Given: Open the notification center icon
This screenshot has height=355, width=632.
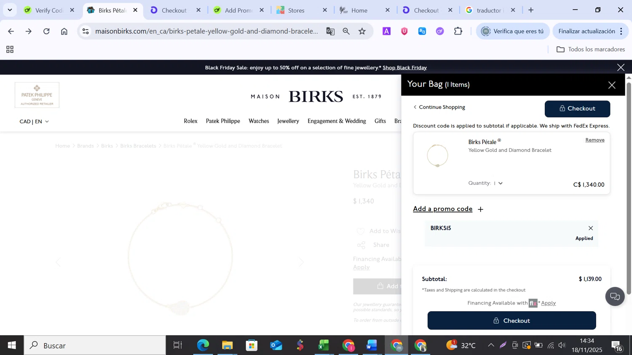Looking at the screenshot, I should [617, 346].
